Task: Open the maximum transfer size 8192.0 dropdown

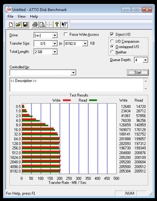Action: pyautogui.click(x=85, y=44)
